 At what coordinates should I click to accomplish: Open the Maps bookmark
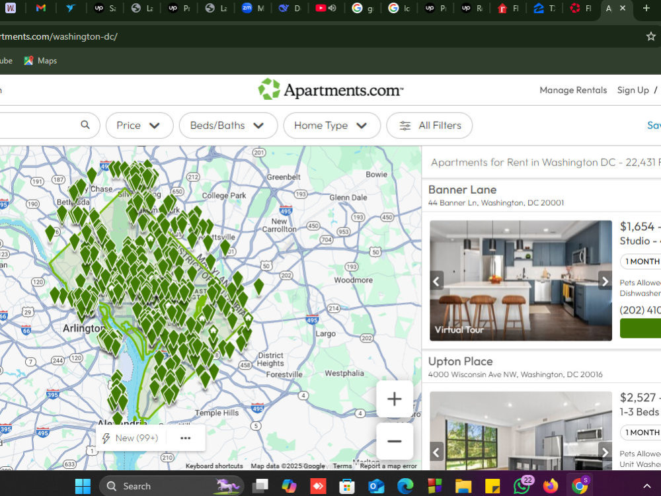tap(40, 61)
